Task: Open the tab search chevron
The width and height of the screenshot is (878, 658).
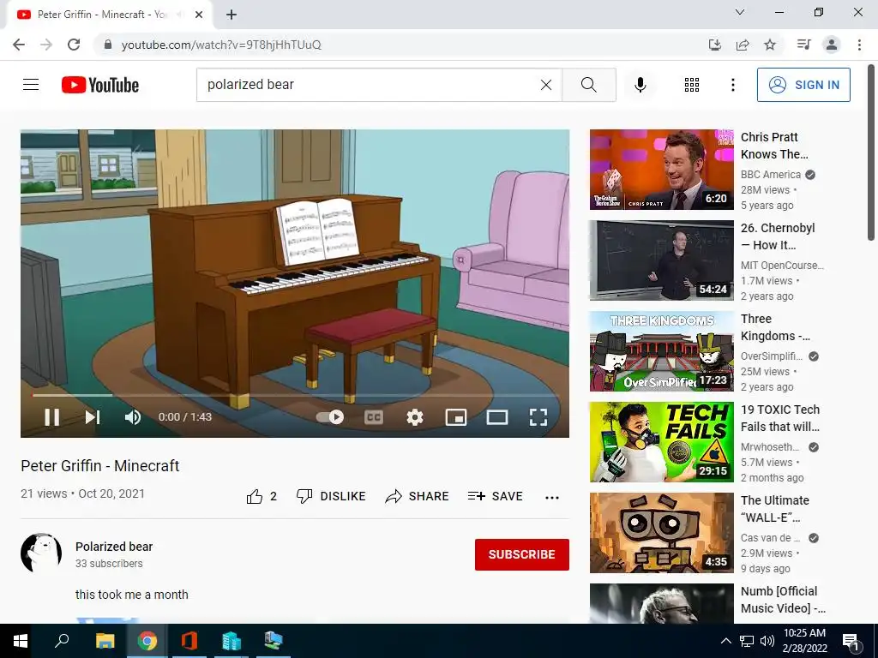Action: click(740, 12)
